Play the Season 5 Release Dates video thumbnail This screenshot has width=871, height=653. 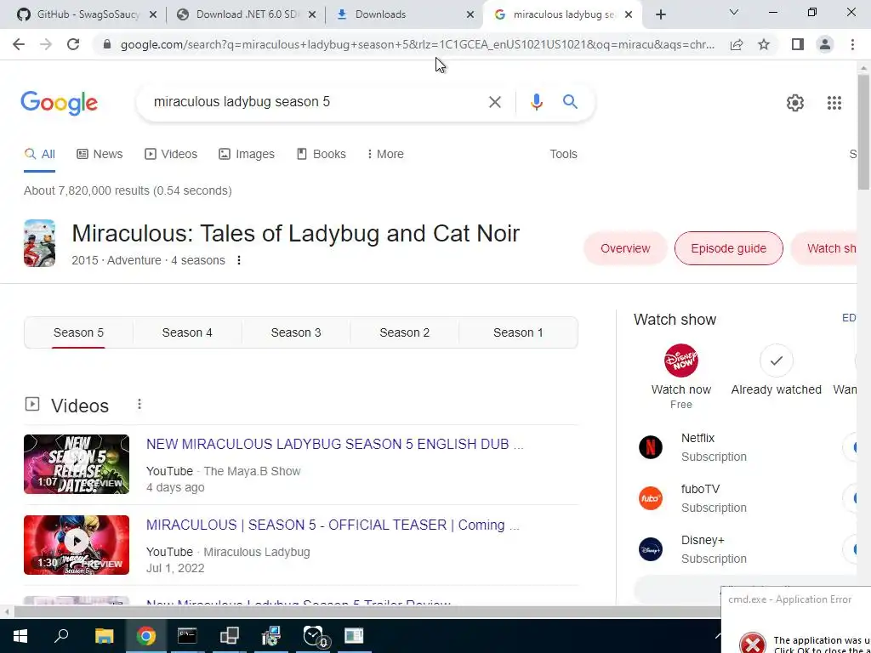tap(77, 464)
